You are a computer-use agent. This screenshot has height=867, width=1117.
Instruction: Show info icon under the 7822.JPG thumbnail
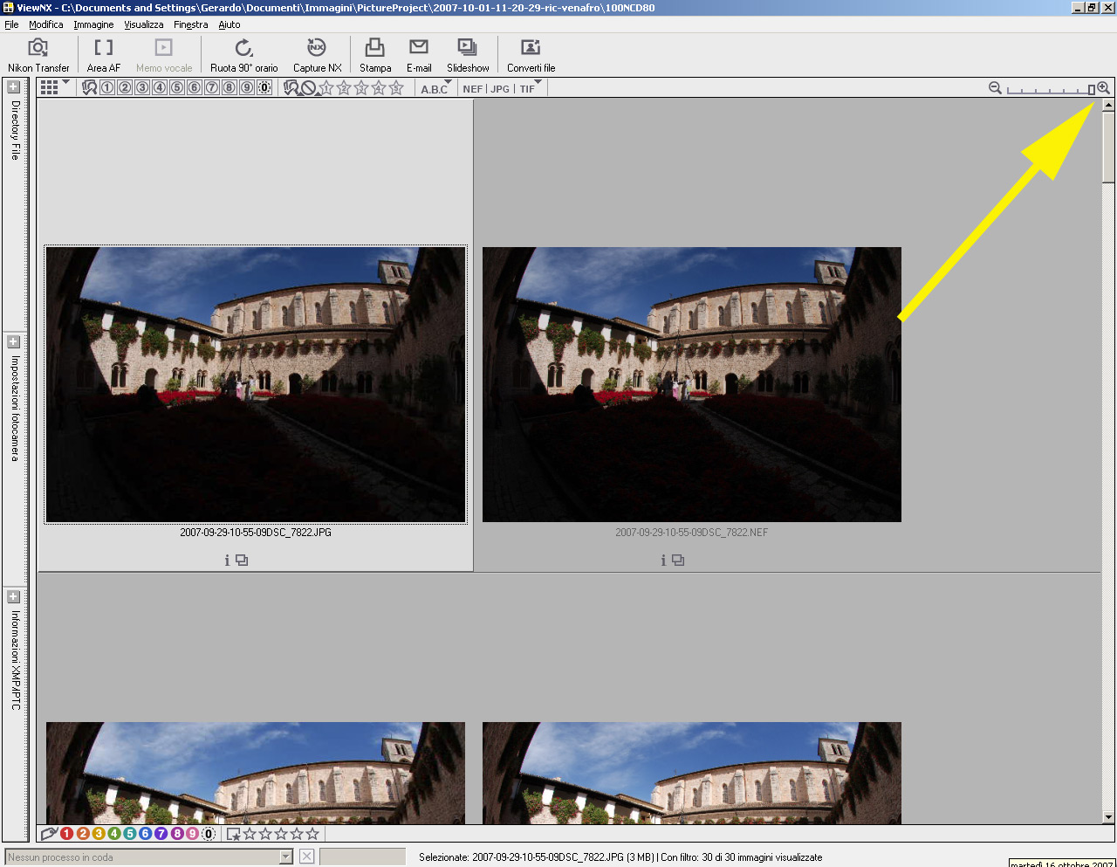click(x=227, y=561)
